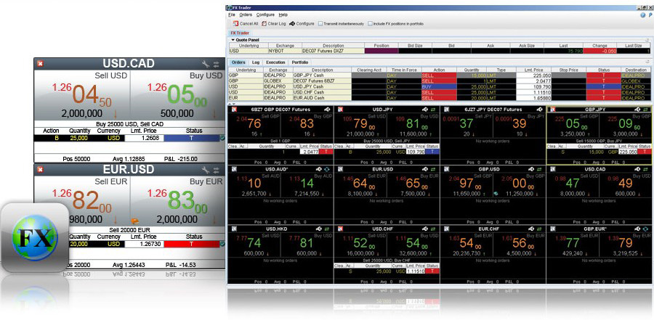Click swap-currencies arrows on the enlarged USD.CAD card
This screenshot has height=320, width=654.
coord(217,64)
